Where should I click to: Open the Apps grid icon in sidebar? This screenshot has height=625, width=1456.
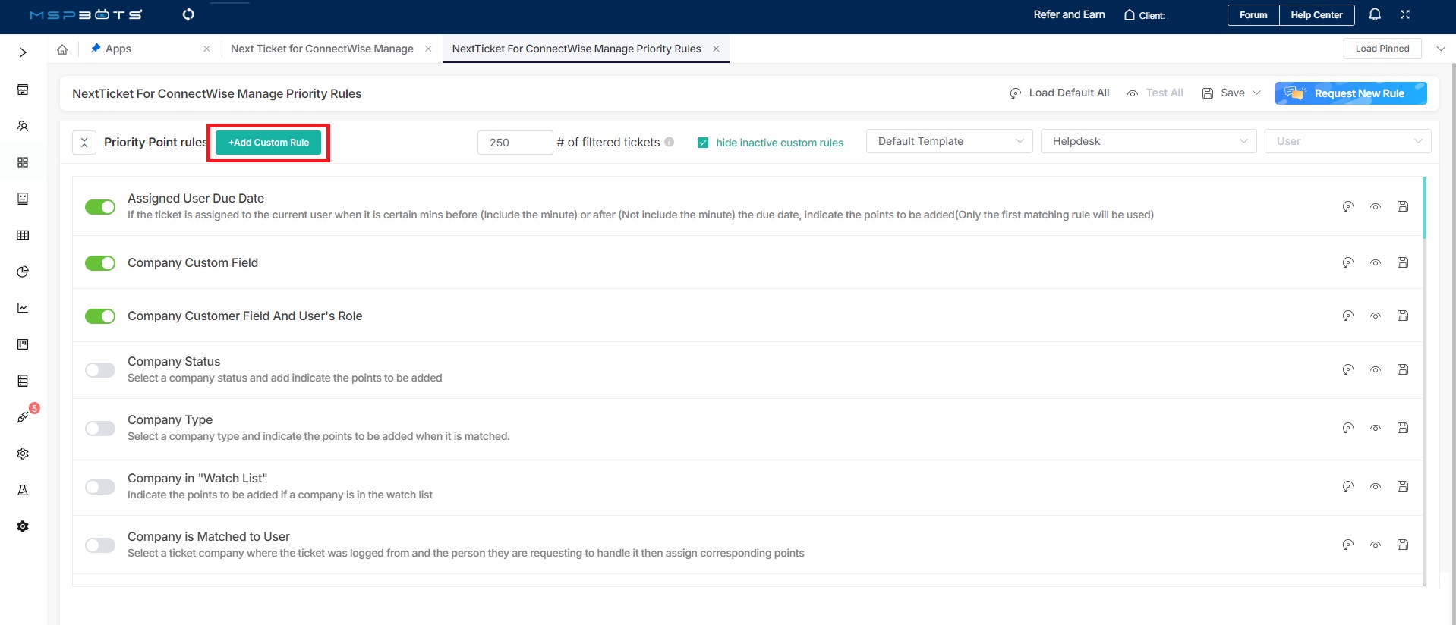click(x=23, y=162)
